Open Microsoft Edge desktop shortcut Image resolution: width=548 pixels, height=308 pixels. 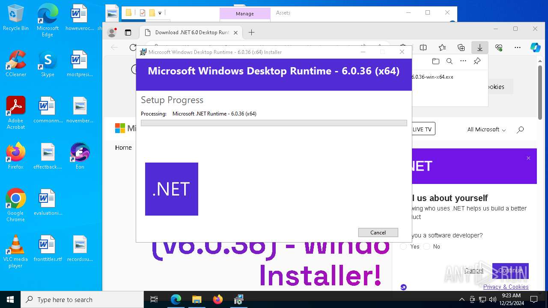tap(48, 21)
